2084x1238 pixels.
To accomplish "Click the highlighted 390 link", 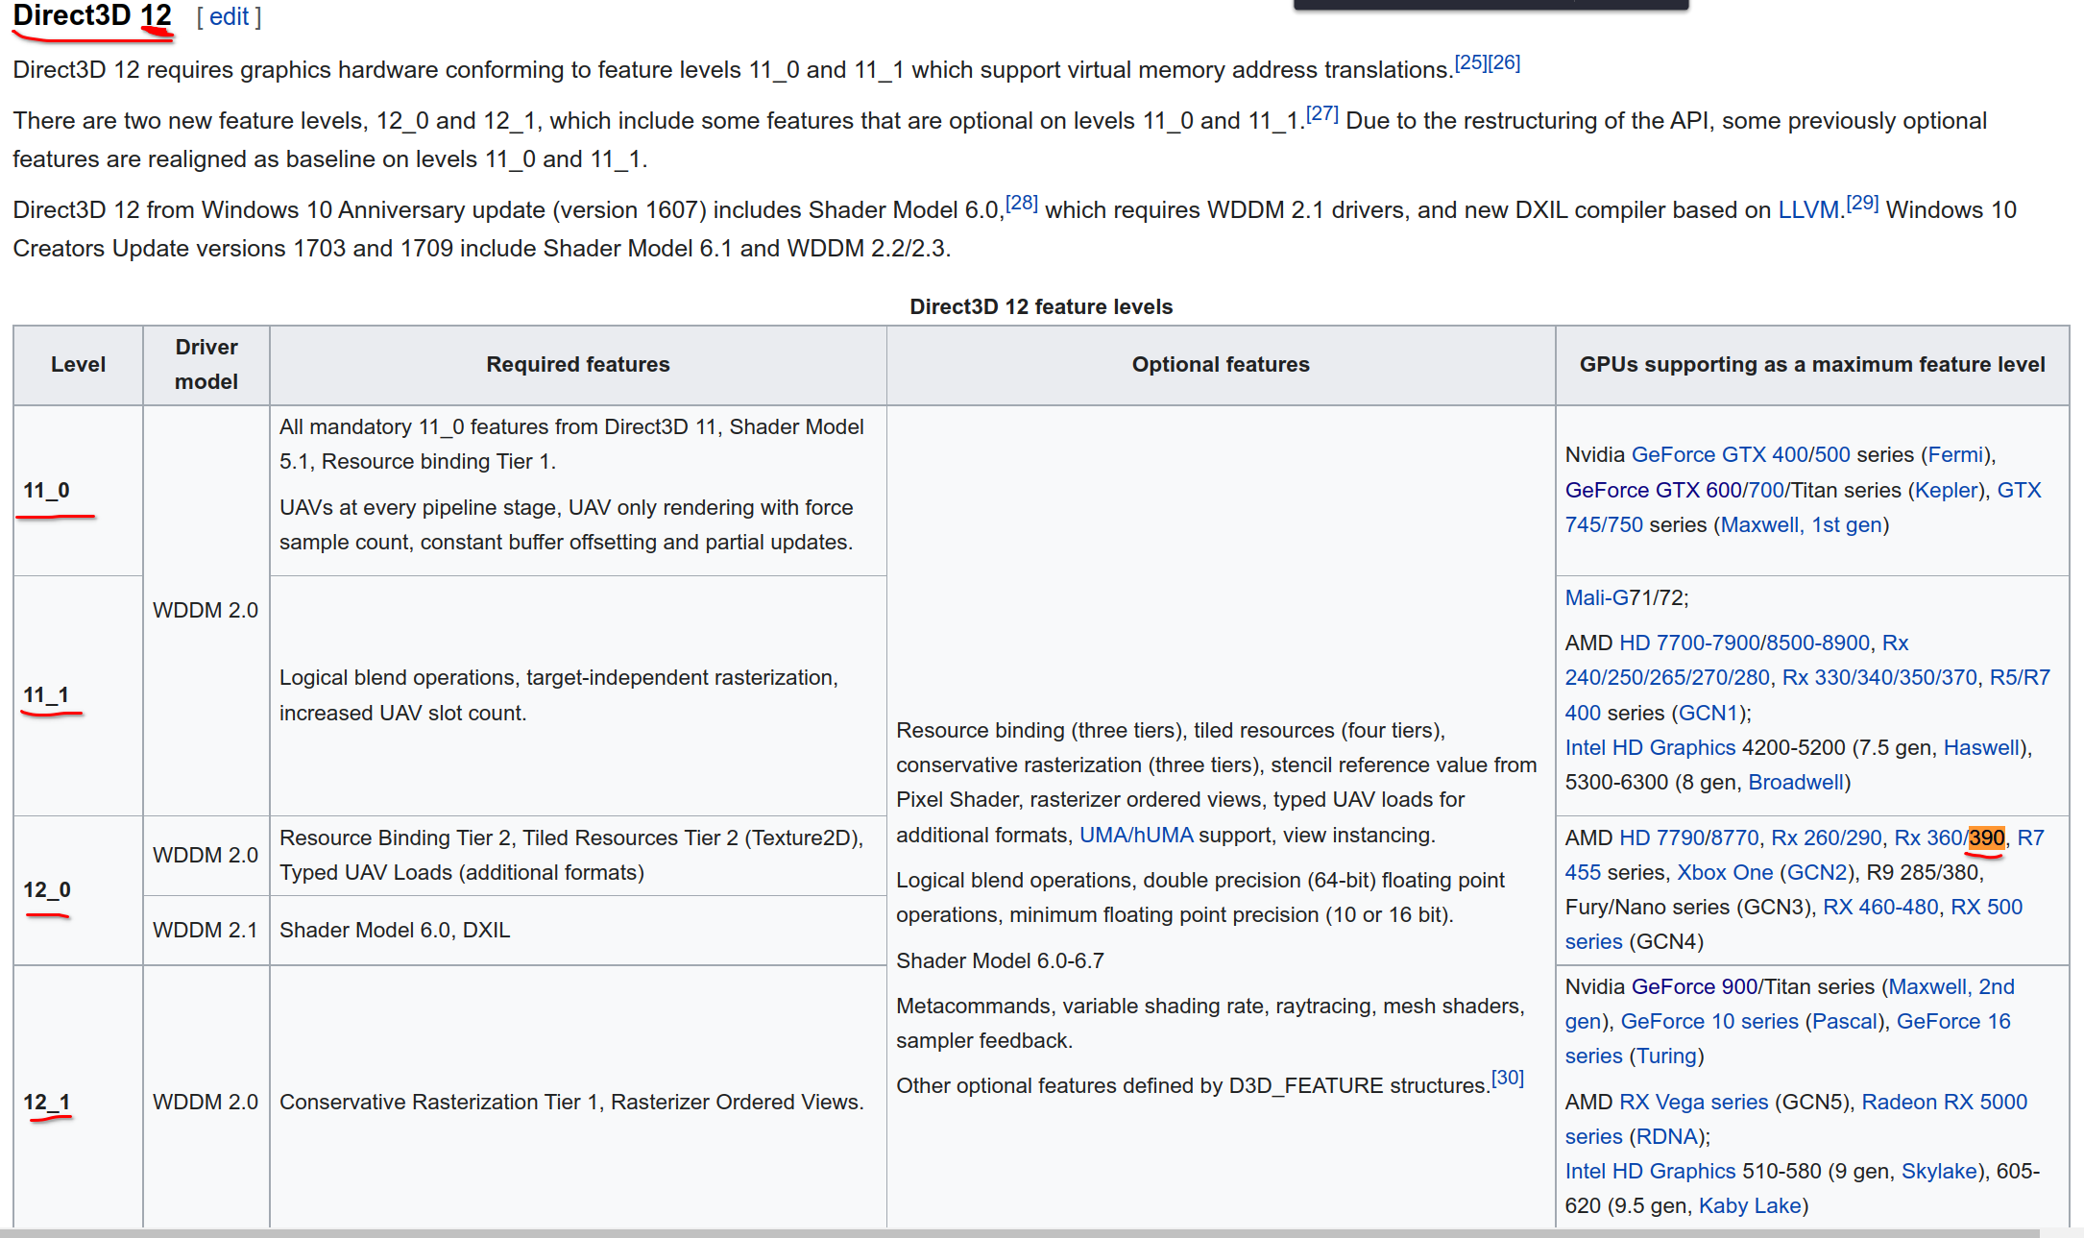I will [1986, 837].
